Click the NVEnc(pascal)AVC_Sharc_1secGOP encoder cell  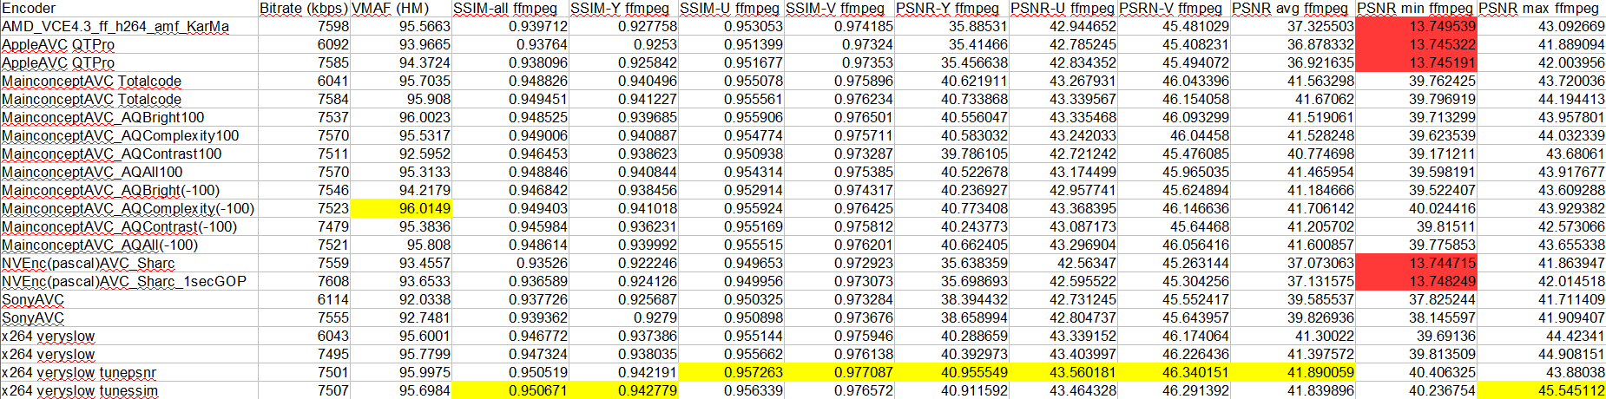tap(129, 282)
